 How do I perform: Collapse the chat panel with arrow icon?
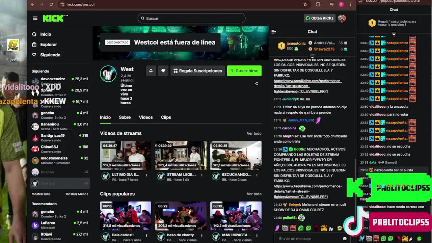pos(274,32)
